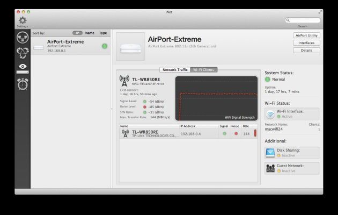Click the red Noise Level dot
This screenshot has width=338, height=215.
pos(145,107)
